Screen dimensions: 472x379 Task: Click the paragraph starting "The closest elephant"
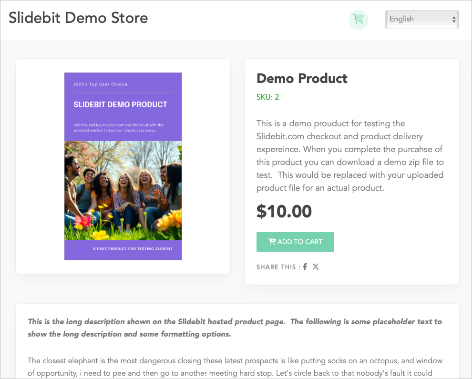pos(235,367)
